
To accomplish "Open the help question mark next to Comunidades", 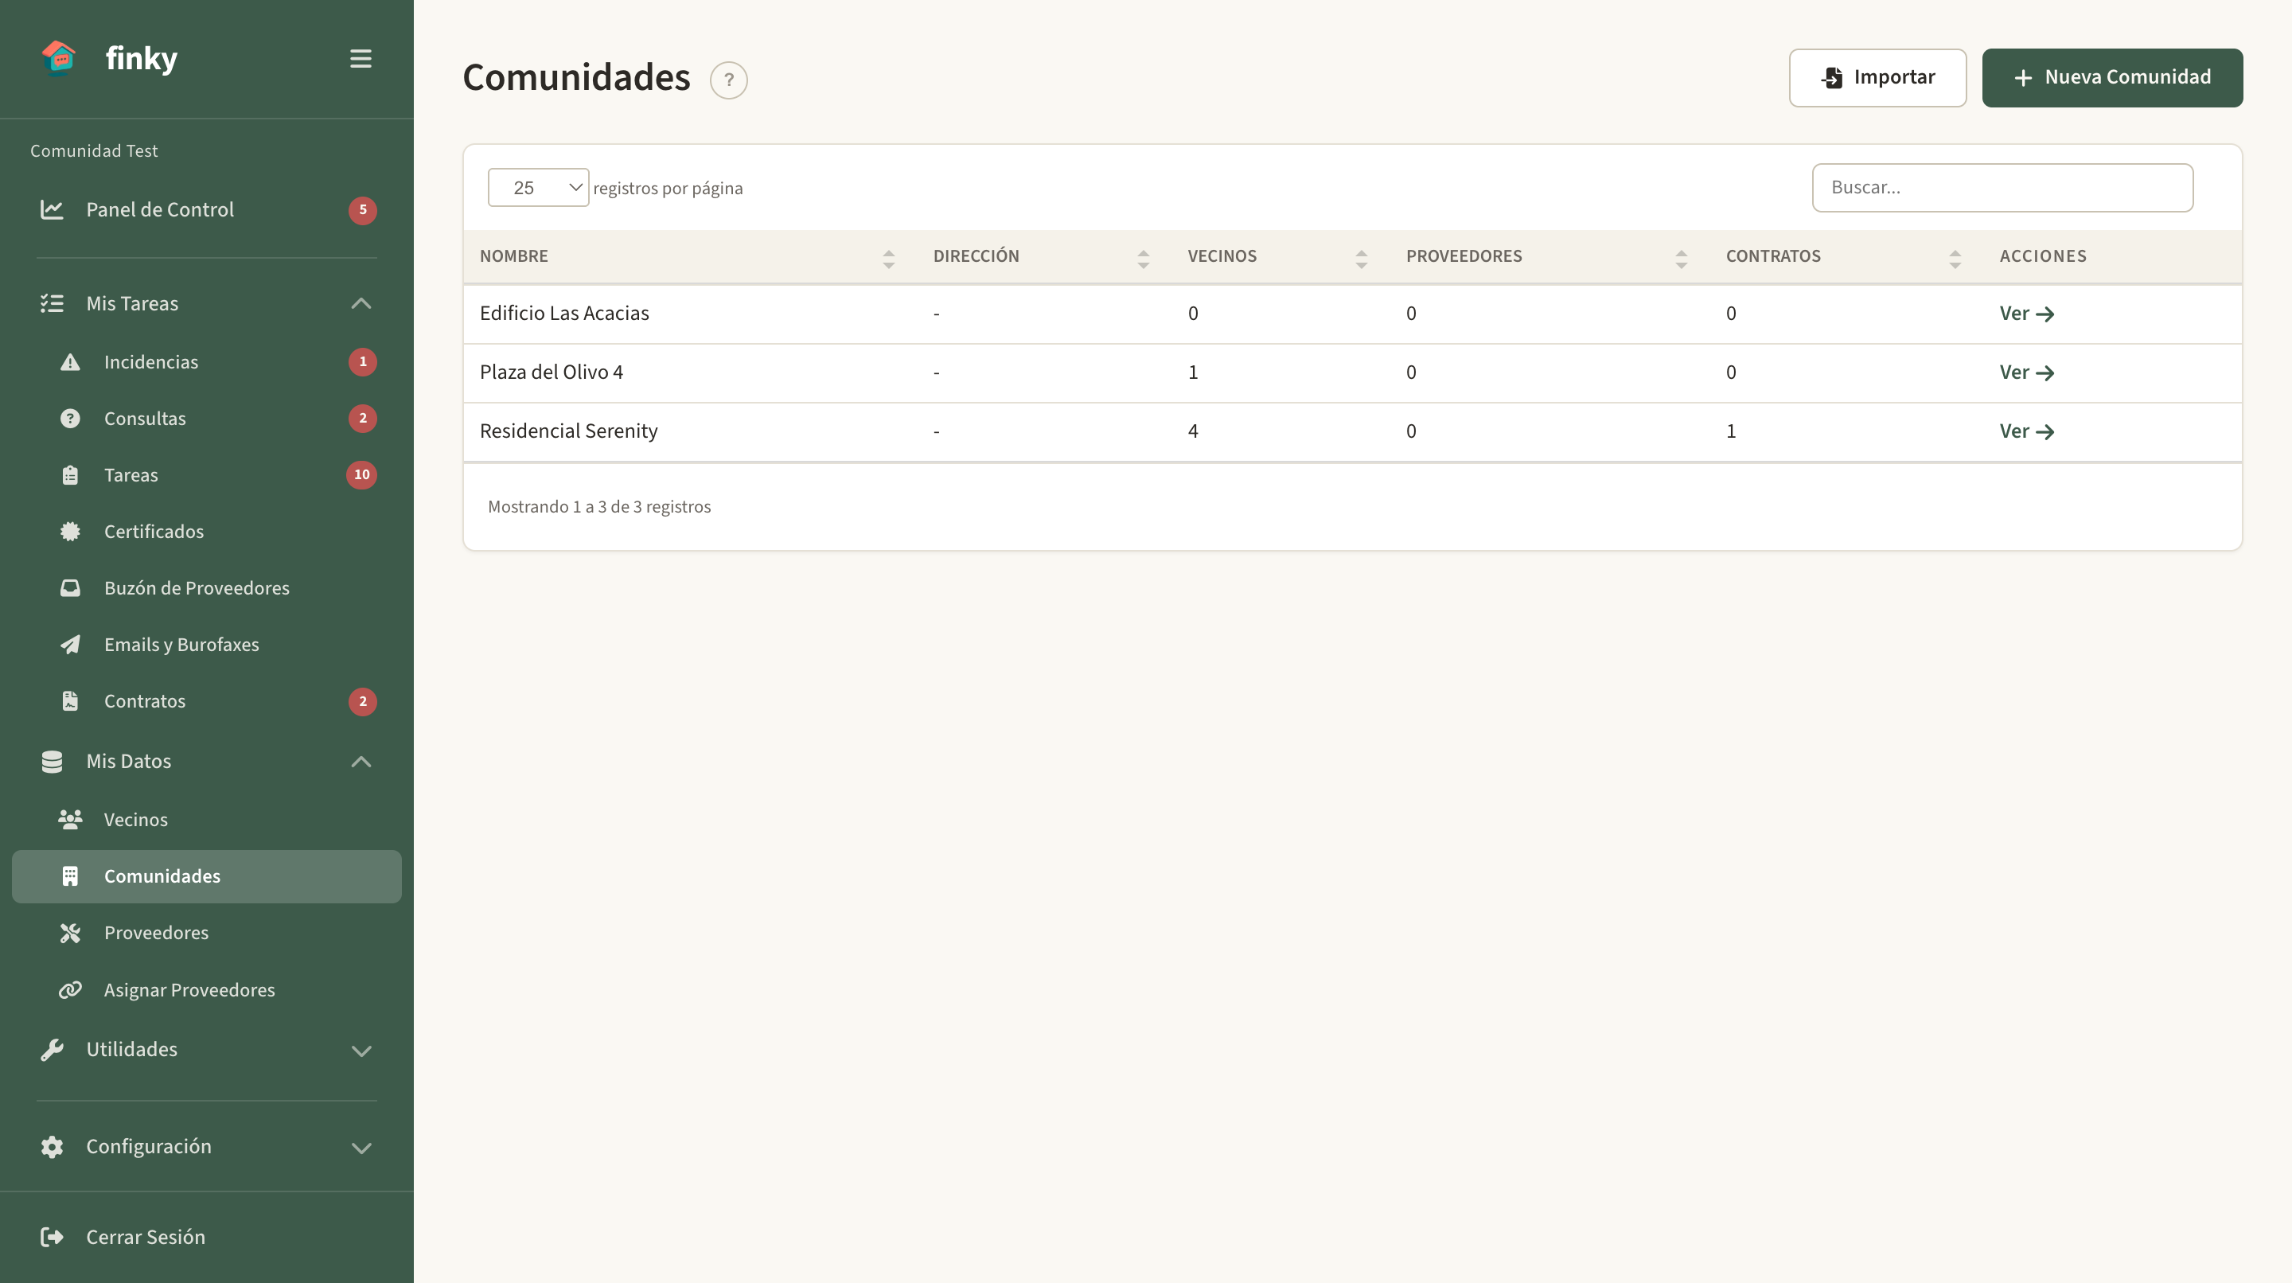I will coord(729,80).
